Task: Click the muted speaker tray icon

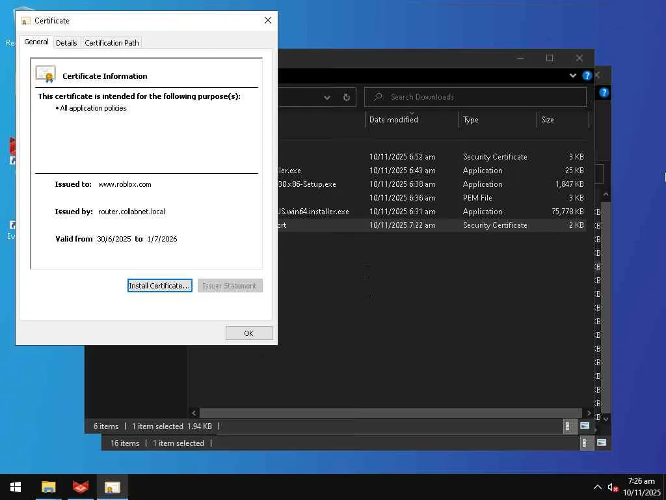Action: point(612,487)
